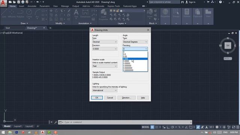Image resolution: width=240 pixels, height=135 pixels.
Task: Toggle Snap mode in status bar
Action: pyautogui.click(x=157, y=127)
